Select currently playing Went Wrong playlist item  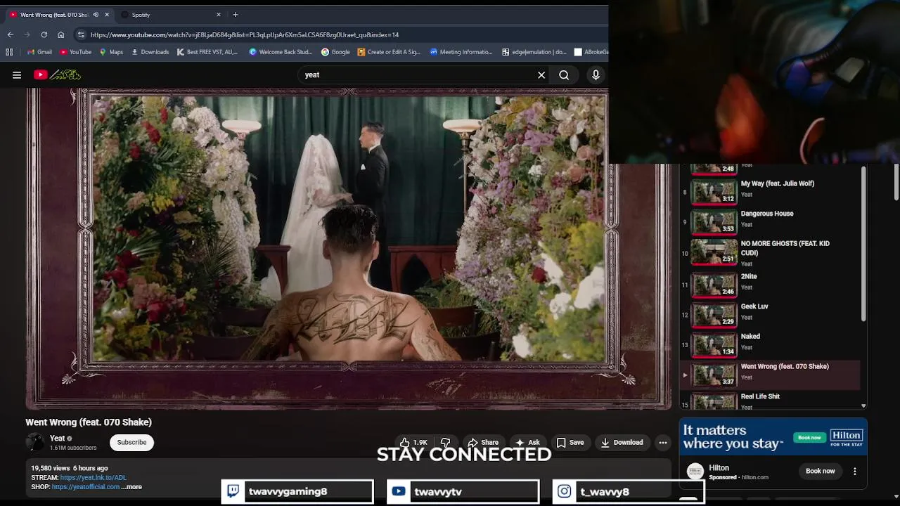[770, 375]
